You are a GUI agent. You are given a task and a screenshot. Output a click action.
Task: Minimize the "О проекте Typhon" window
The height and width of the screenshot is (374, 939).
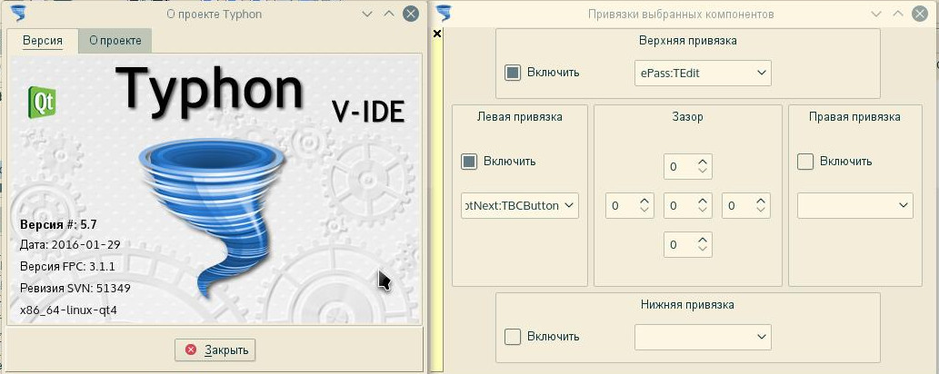click(x=367, y=14)
